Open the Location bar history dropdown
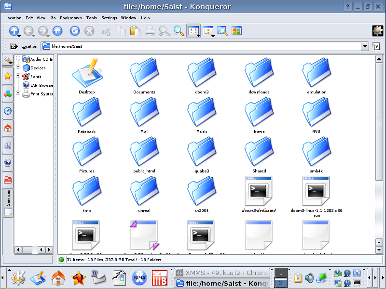386x289 pixels. tap(365, 46)
